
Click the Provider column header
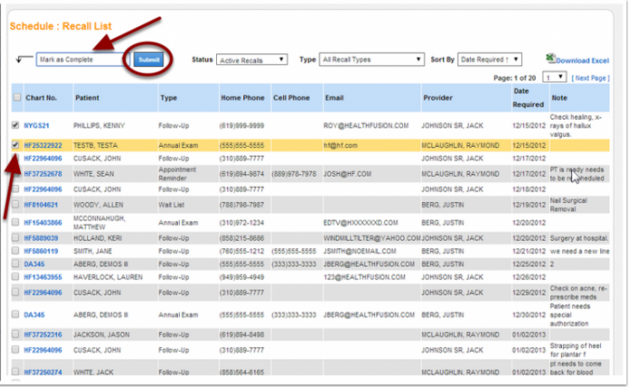(x=438, y=97)
